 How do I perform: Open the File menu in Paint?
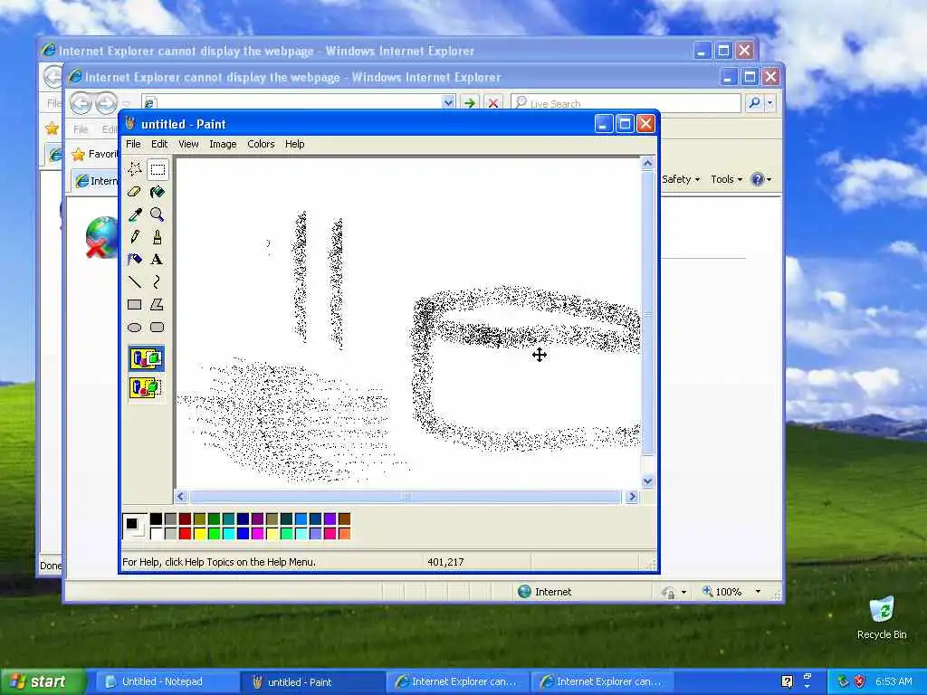tap(133, 144)
